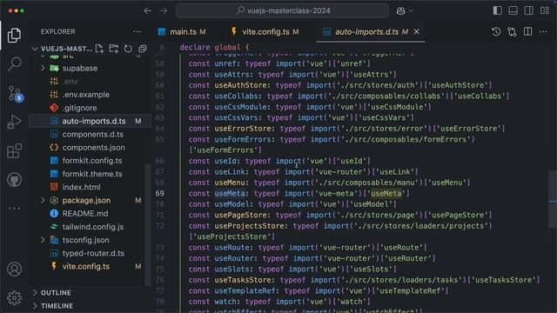The height and width of the screenshot is (313, 557).
Task: Open the Manage gear icon
Action: click(14, 297)
